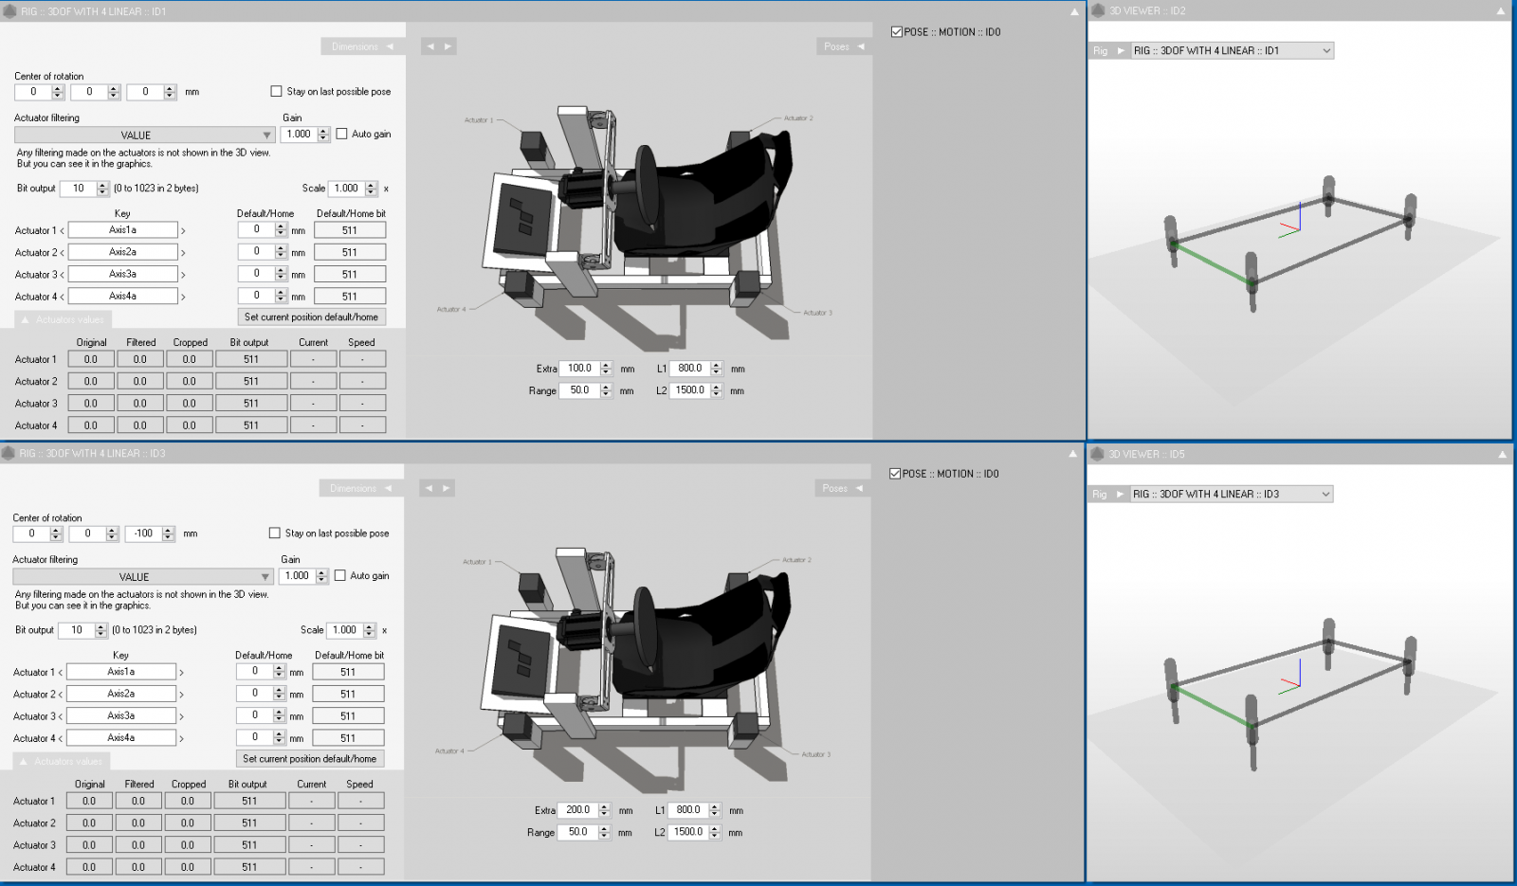Click Set current position default/home in ID1
This screenshot has height=886, width=1517.
311,317
